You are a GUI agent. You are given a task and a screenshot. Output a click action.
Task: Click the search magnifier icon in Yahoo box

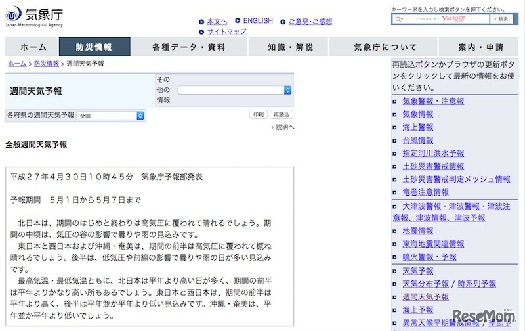(398, 19)
